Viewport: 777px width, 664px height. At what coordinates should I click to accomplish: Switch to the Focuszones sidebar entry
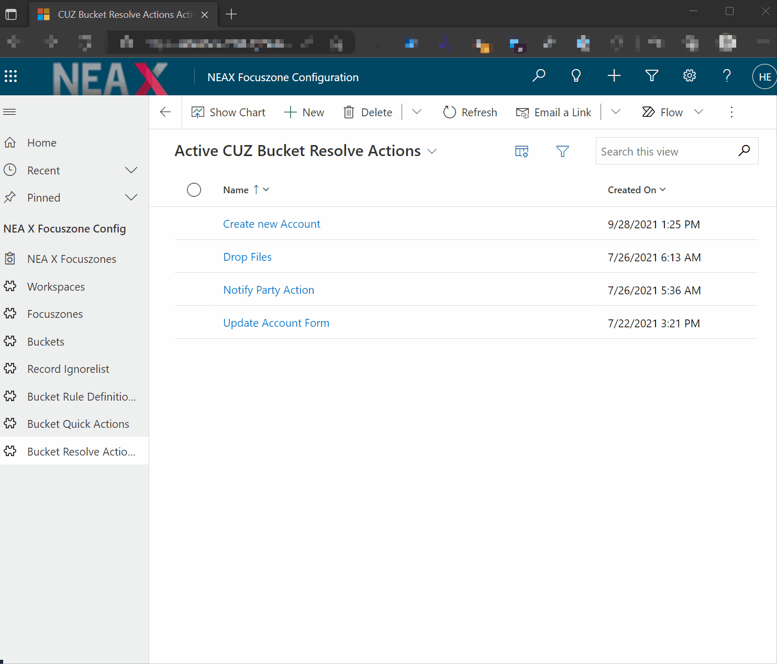(x=54, y=314)
